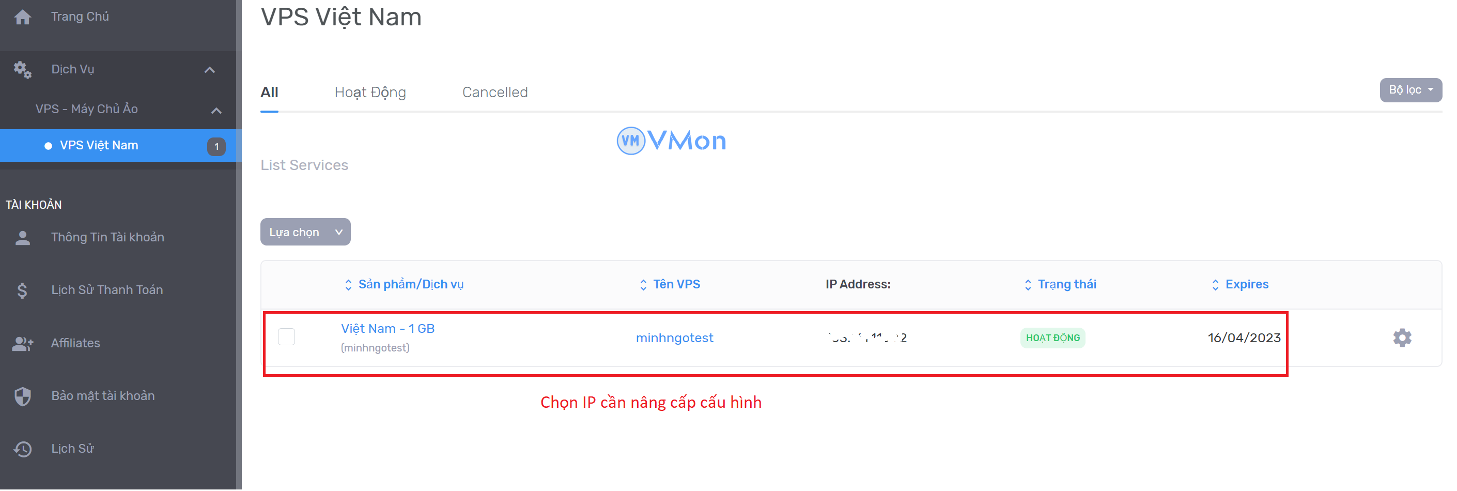This screenshot has height=491, width=1457.
Task: Collapse the VPS - Máy Chủ Ảo section
Action: click(216, 110)
